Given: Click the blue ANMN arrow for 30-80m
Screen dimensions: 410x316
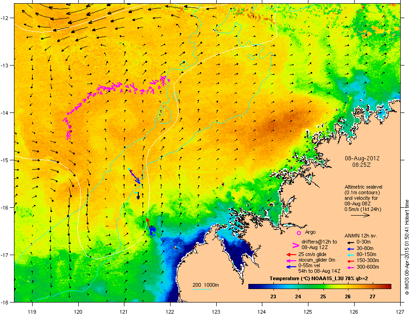Looking at the screenshot, I should (x=350, y=249).
